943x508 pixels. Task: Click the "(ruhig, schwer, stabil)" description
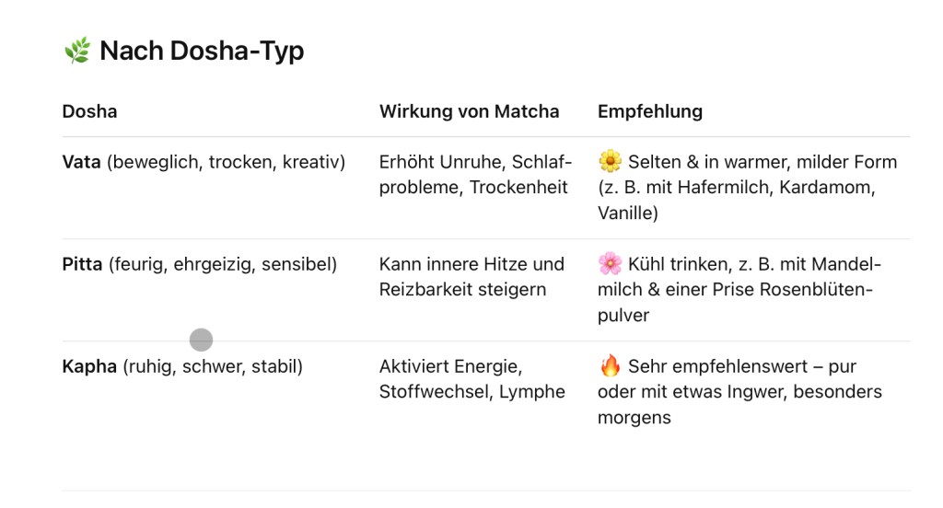(213, 367)
